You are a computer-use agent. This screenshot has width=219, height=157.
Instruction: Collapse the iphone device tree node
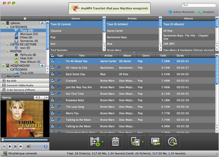click(x=3, y=23)
